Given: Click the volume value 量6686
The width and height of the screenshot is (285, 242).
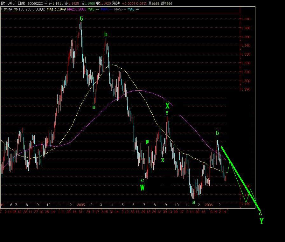Looking at the screenshot, I should pyautogui.click(x=154, y=3).
